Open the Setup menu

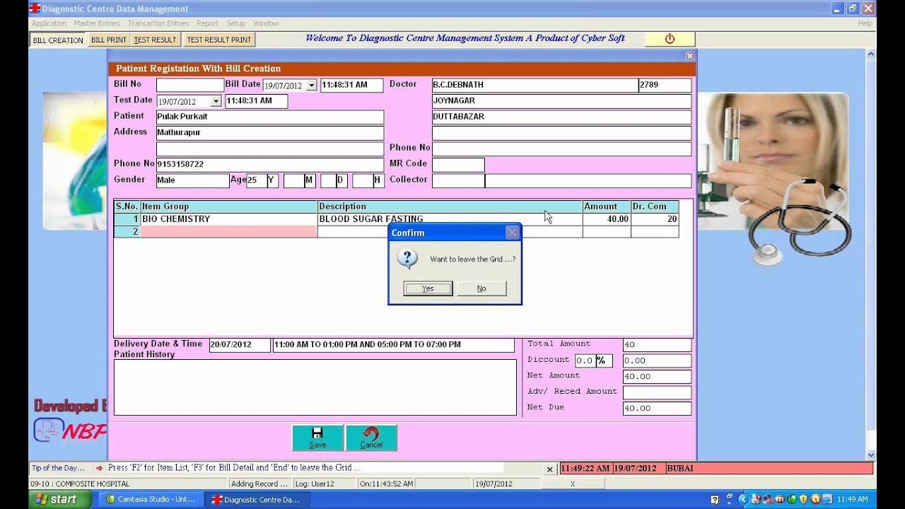coord(235,23)
